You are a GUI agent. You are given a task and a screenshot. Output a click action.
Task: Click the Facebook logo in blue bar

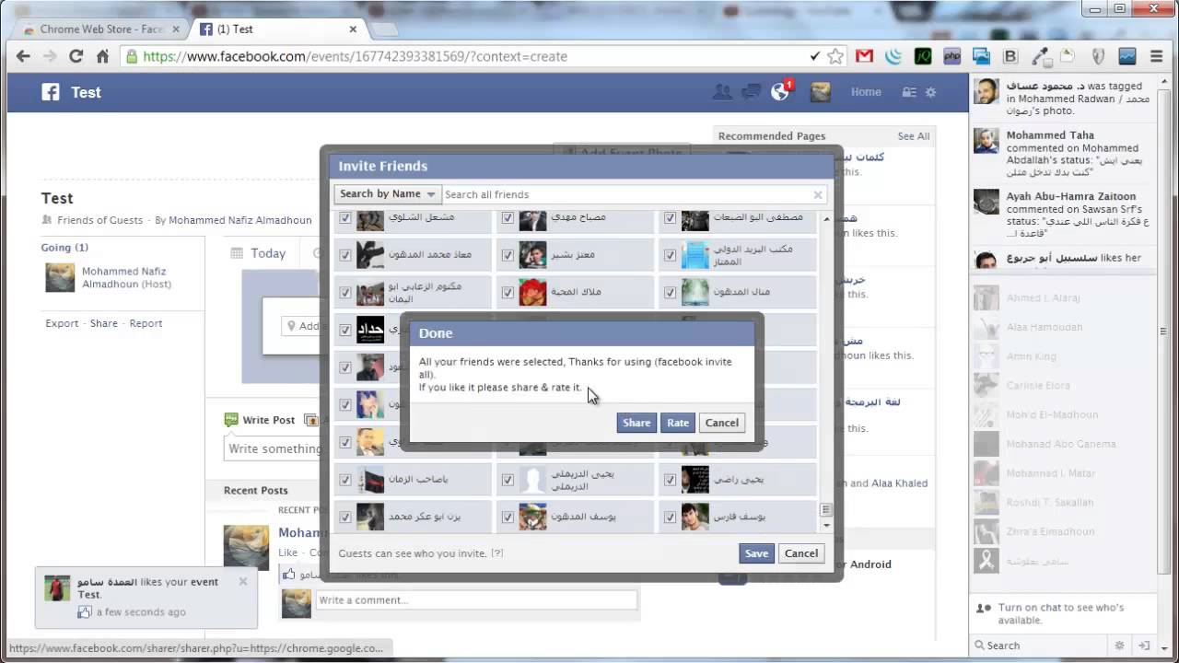coord(51,92)
